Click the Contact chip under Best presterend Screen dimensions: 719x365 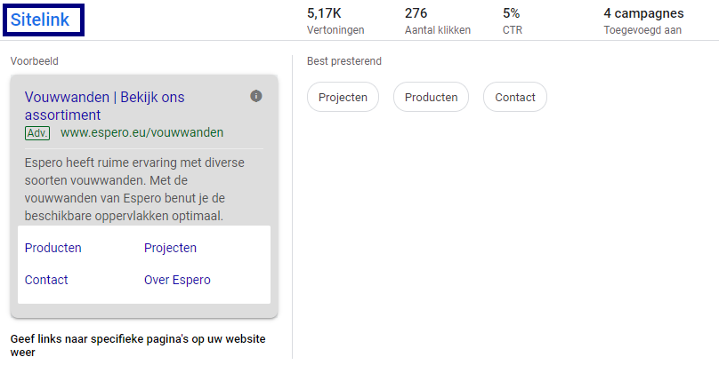pos(514,98)
